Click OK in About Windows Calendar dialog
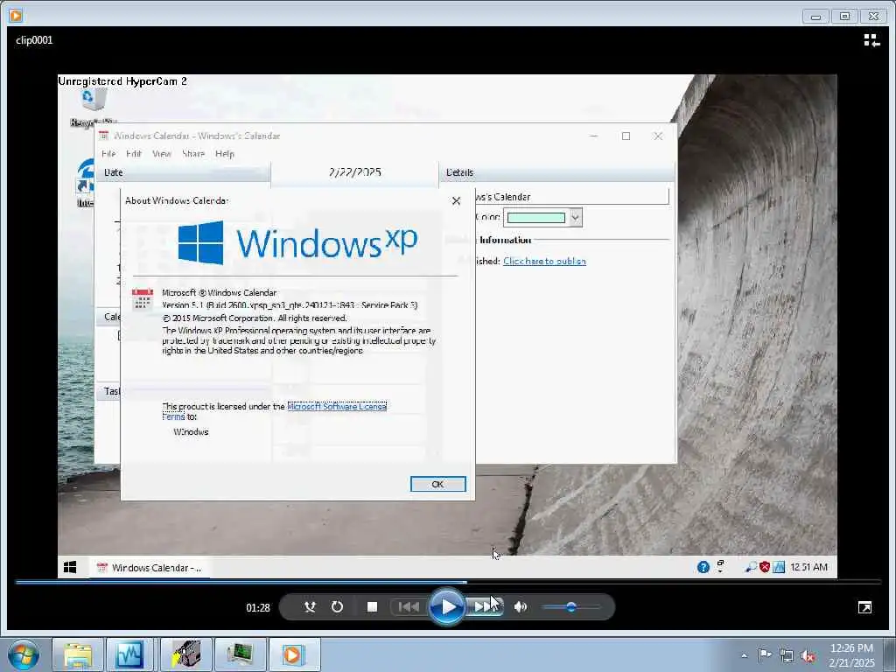 point(438,484)
